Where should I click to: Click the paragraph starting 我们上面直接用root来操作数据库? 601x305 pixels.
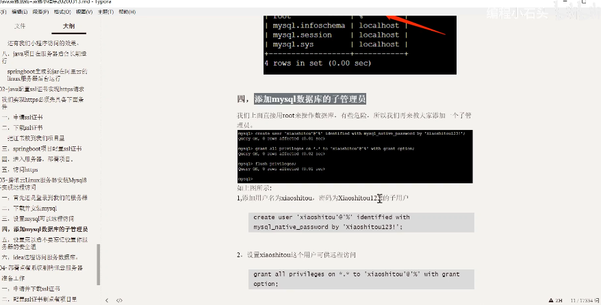tap(354, 120)
